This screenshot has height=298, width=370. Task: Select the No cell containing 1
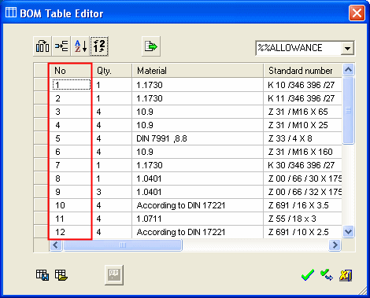pos(71,85)
